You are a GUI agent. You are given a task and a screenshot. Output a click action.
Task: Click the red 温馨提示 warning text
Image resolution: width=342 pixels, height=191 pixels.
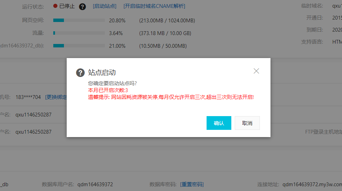171,97
